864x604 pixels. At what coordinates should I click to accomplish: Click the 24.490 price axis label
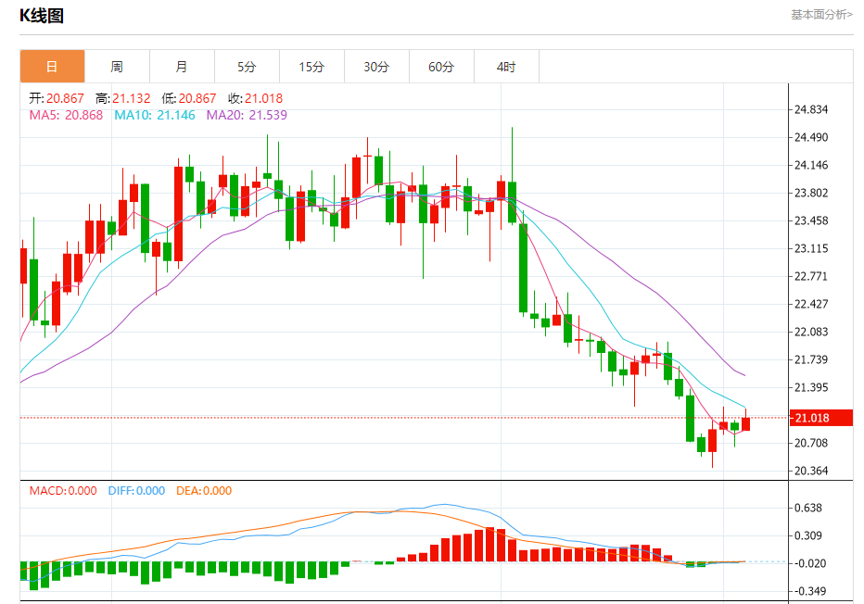[811, 137]
